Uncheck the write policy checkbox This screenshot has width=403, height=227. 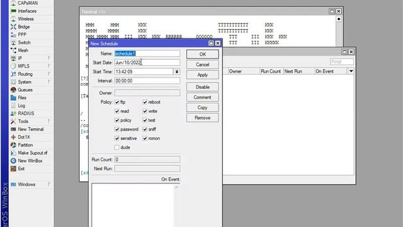145,111
